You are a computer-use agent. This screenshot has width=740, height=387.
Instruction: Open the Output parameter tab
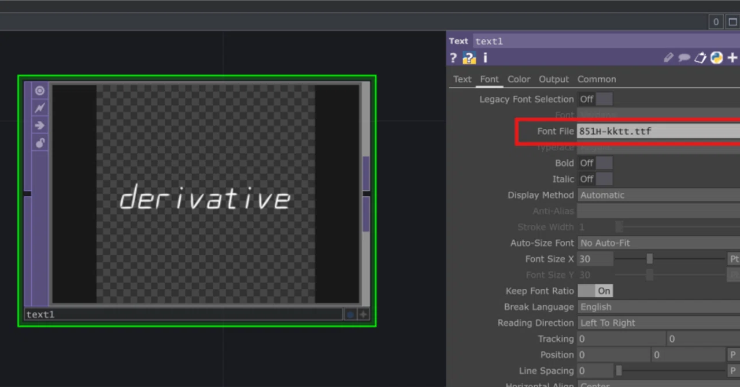point(554,79)
